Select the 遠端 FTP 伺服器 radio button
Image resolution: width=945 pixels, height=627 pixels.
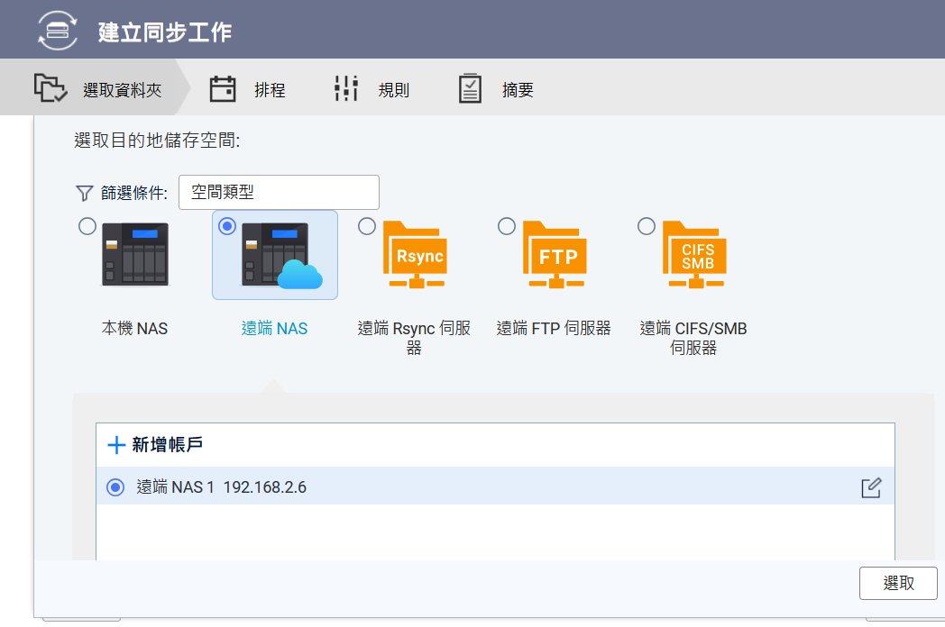tap(507, 226)
